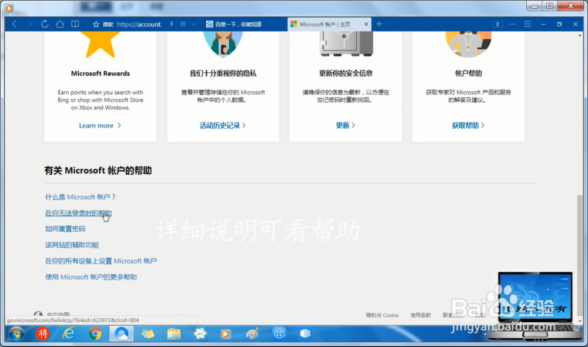588x347 pixels.
Task: Open the three-dot more options menu
Action: [513, 24]
